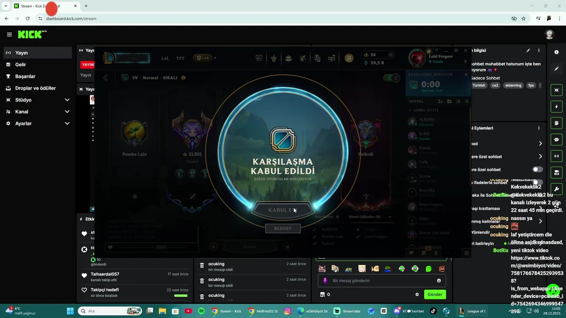Toggle the document widget icon

[x=556, y=123]
